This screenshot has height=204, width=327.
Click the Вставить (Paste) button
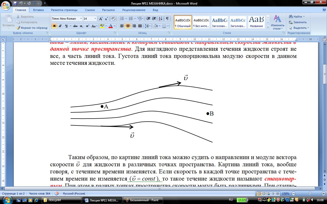point(9,21)
